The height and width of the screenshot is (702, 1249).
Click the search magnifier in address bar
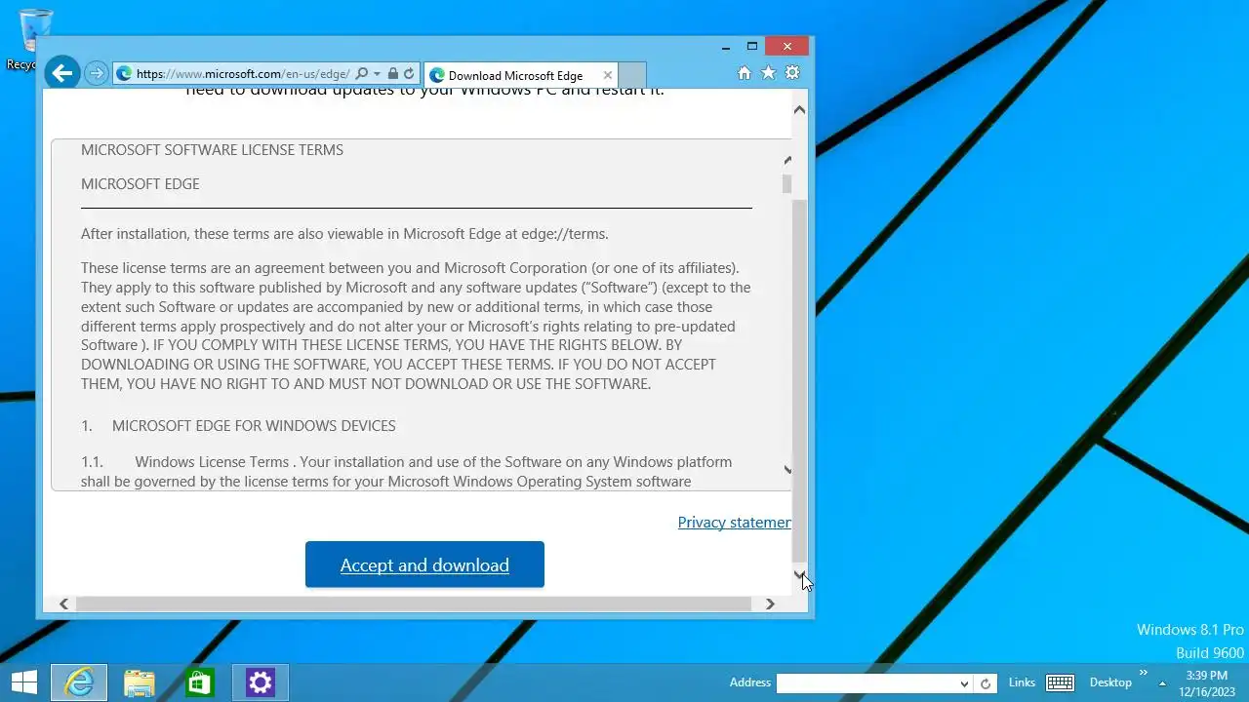coord(361,73)
